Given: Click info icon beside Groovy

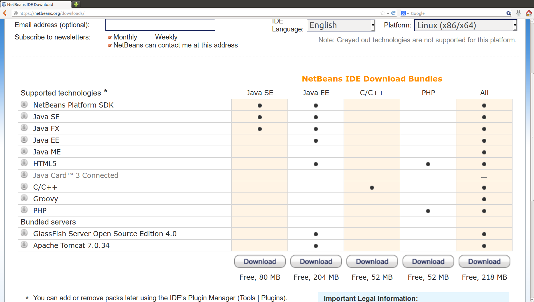Looking at the screenshot, I should click(x=24, y=198).
